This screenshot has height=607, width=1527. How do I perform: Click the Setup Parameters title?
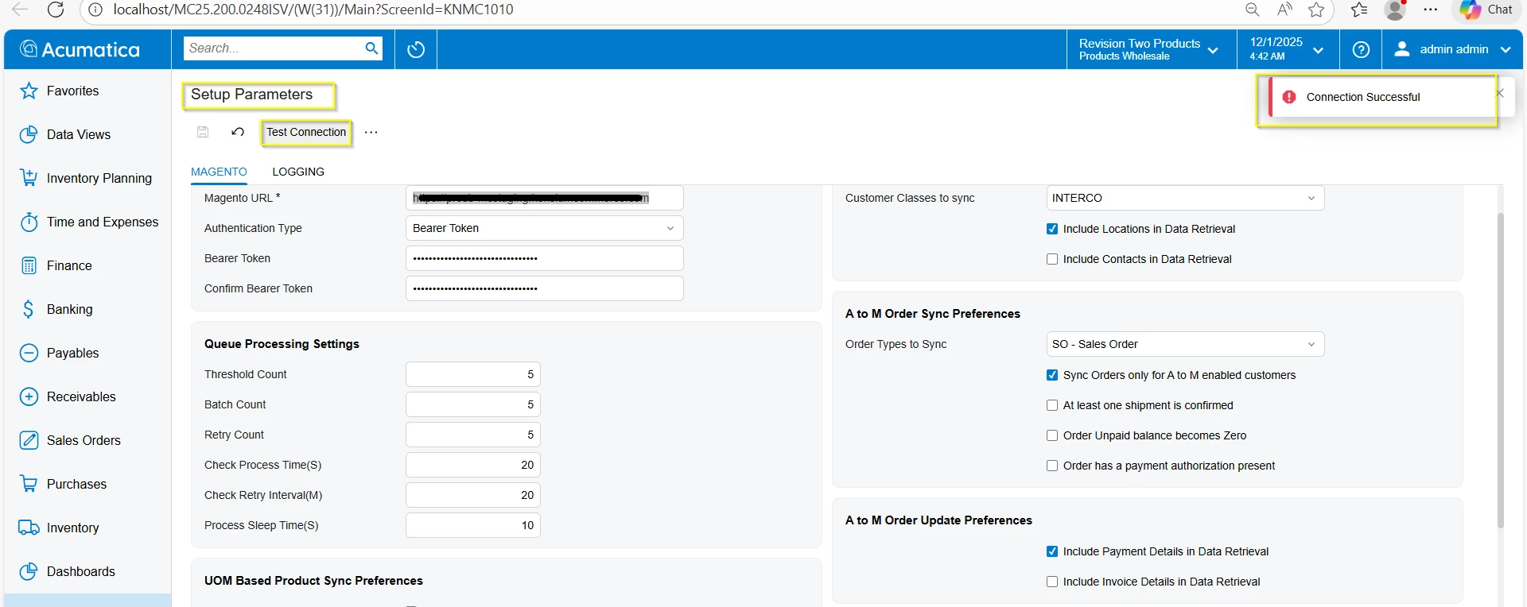tap(251, 95)
